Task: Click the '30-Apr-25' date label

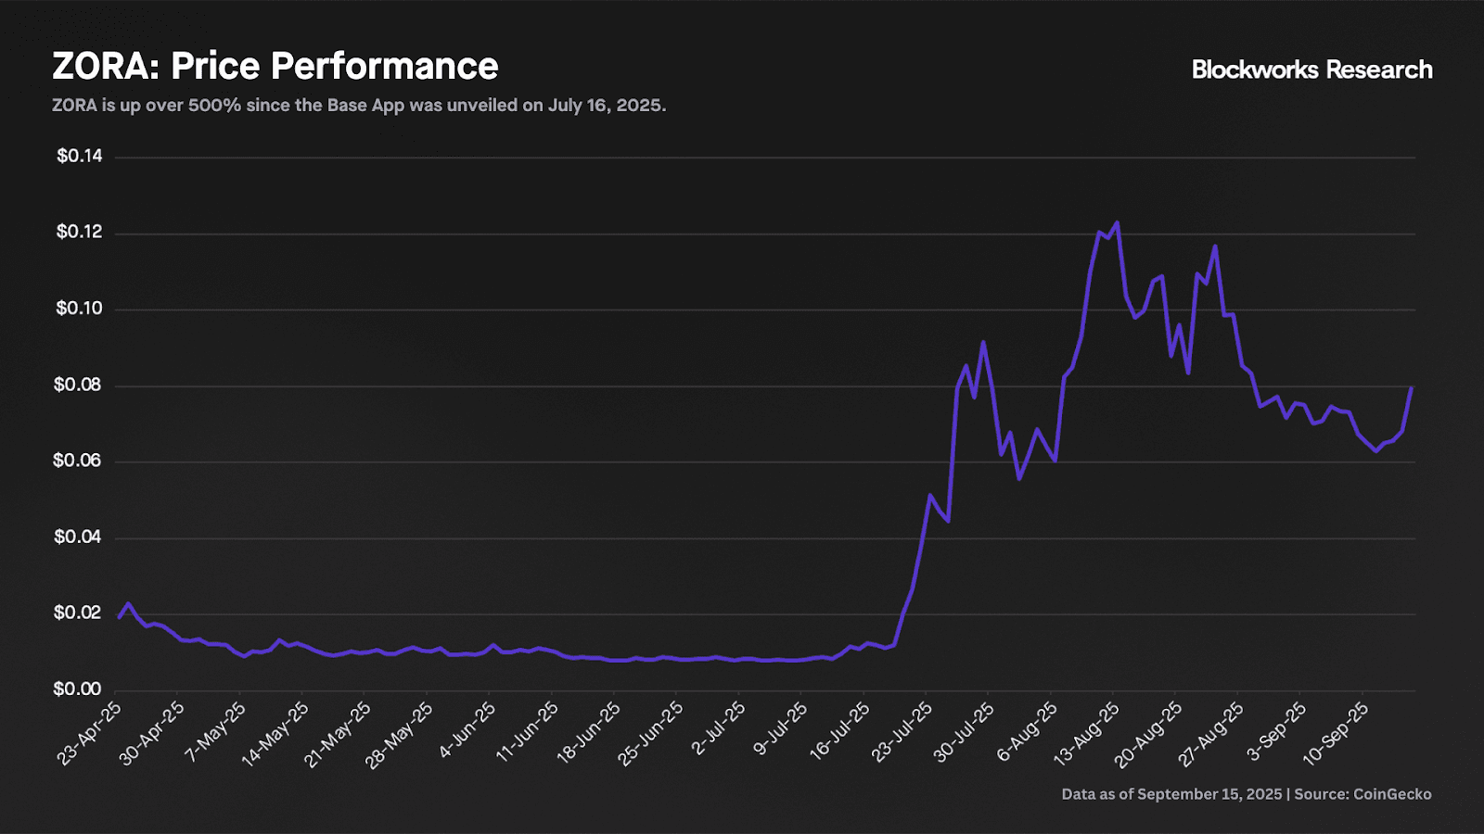Action: 151,733
